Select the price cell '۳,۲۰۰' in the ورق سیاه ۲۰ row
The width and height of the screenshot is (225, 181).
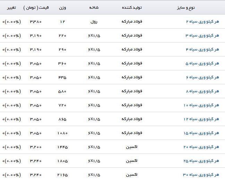(x=35, y=147)
